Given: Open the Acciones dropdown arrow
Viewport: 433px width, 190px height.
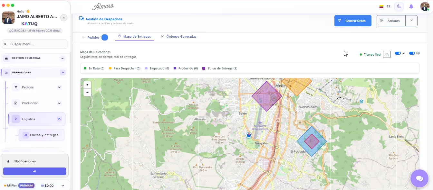Looking at the screenshot, I should pyautogui.click(x=411, y=21).
